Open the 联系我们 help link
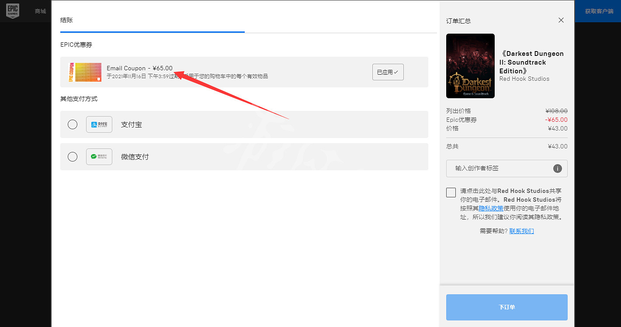Screen dimensions: 621x327 [521, 231]
